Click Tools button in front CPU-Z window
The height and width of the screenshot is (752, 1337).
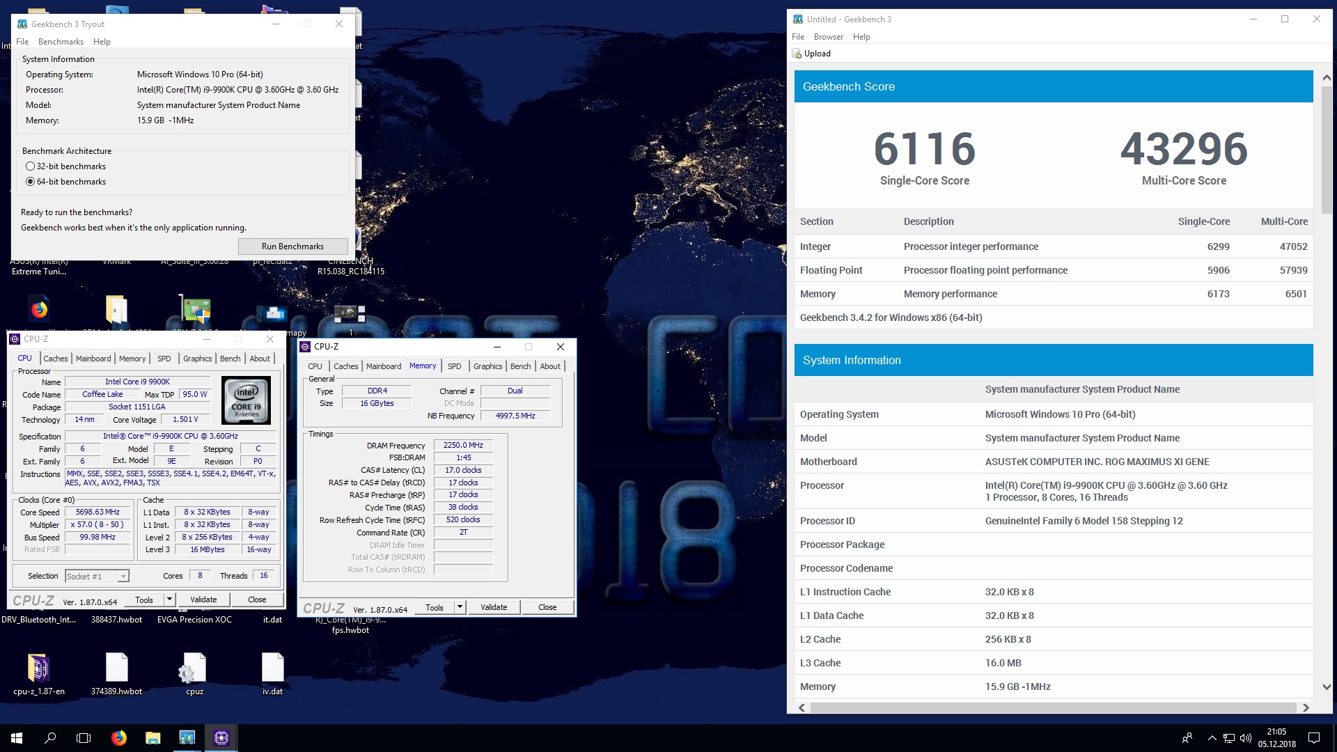pyautogui.click(x=435, y=607)
